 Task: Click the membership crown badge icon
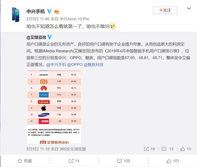(x=56, y=12)
